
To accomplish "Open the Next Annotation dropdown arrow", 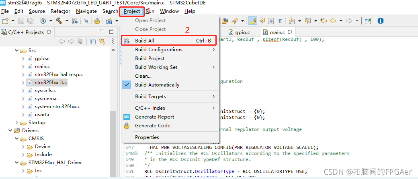I will tap(300, 21).
